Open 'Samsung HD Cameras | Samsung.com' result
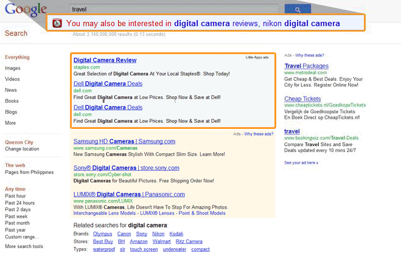Viewport: 401px width, 253px height. tap(124, 141)
